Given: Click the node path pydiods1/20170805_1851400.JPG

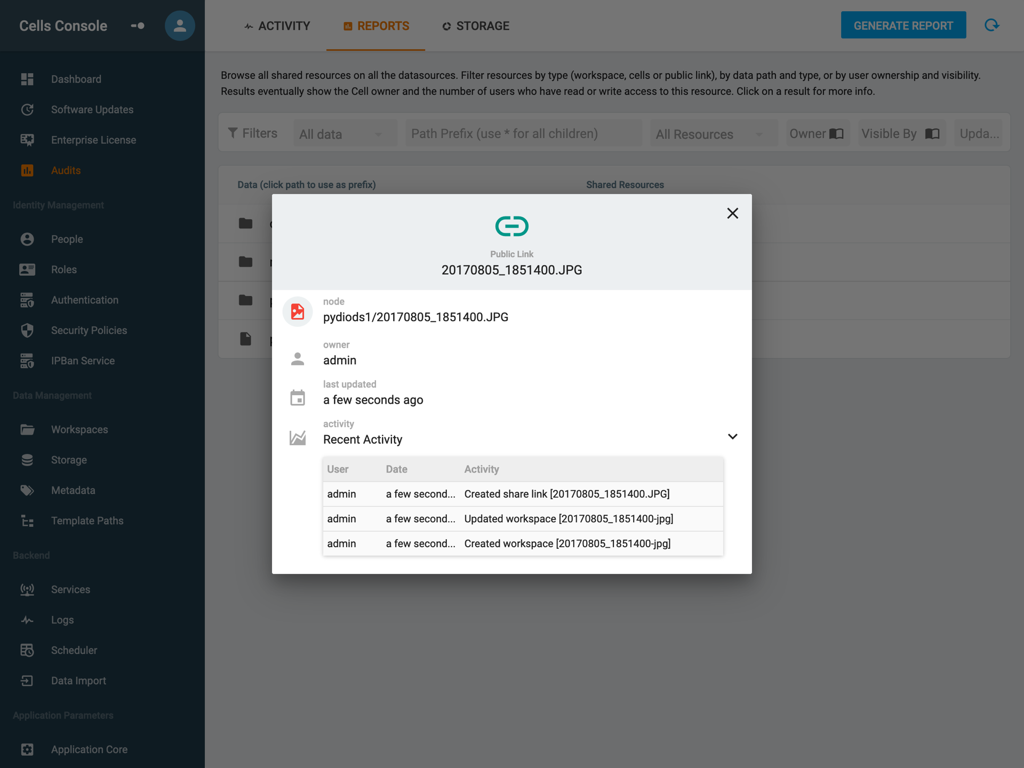Looking at the screenshot, I should click(x=415, y=317).
